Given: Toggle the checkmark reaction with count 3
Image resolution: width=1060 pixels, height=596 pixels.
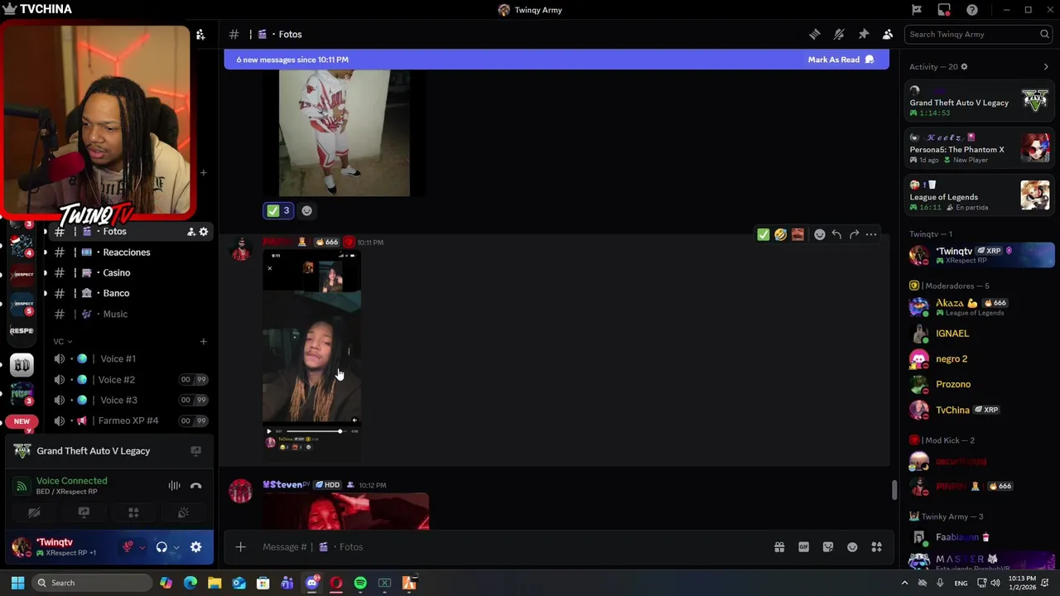Looking at the screenshot, I should point(278,211).
